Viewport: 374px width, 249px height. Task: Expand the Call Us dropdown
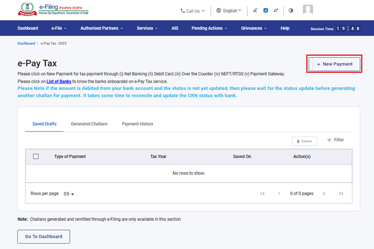(193, 10)
